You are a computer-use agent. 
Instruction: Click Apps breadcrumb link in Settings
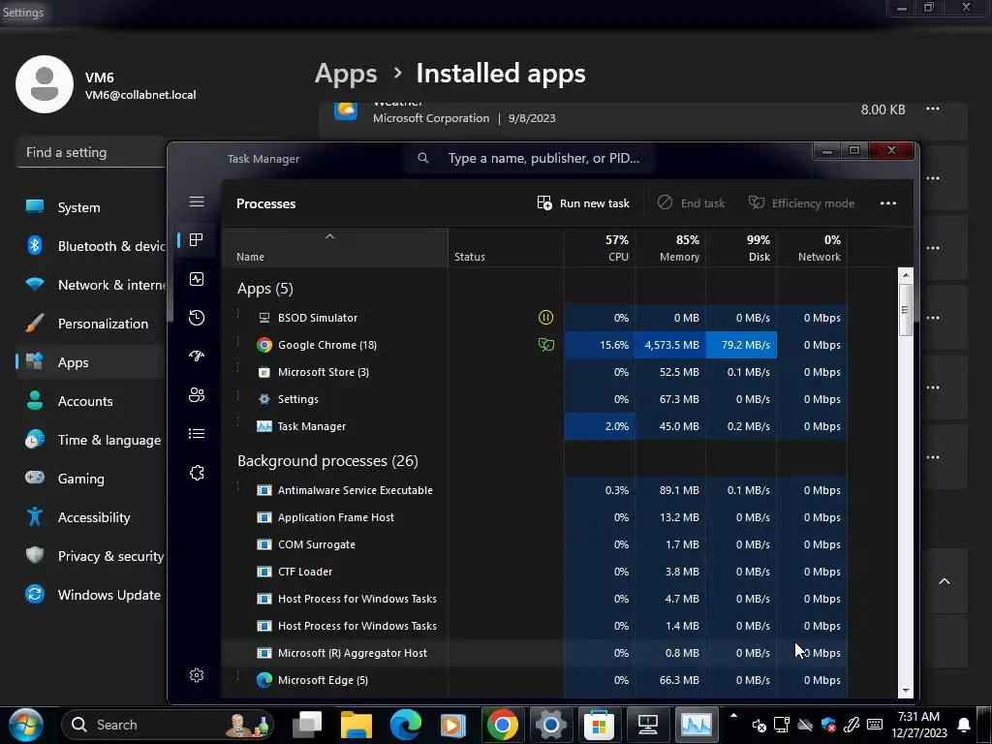346,74
